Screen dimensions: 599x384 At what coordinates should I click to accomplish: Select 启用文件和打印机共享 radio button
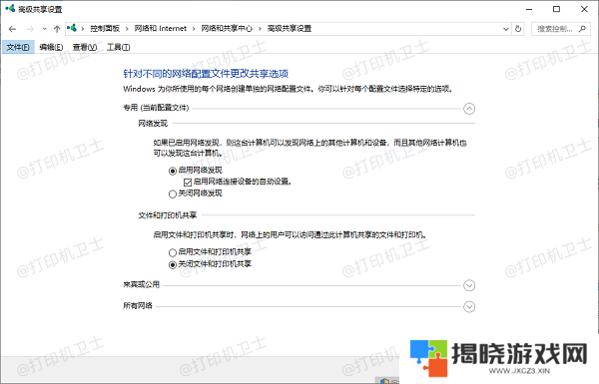pos(173,252)
